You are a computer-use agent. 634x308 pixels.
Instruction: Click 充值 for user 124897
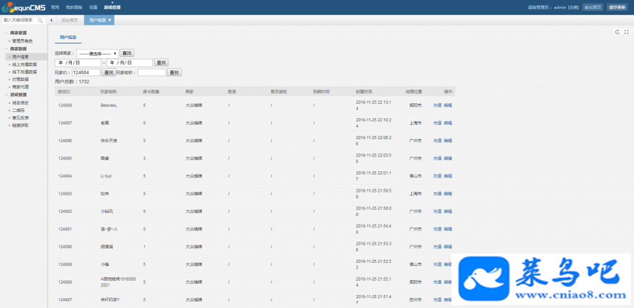437,123
